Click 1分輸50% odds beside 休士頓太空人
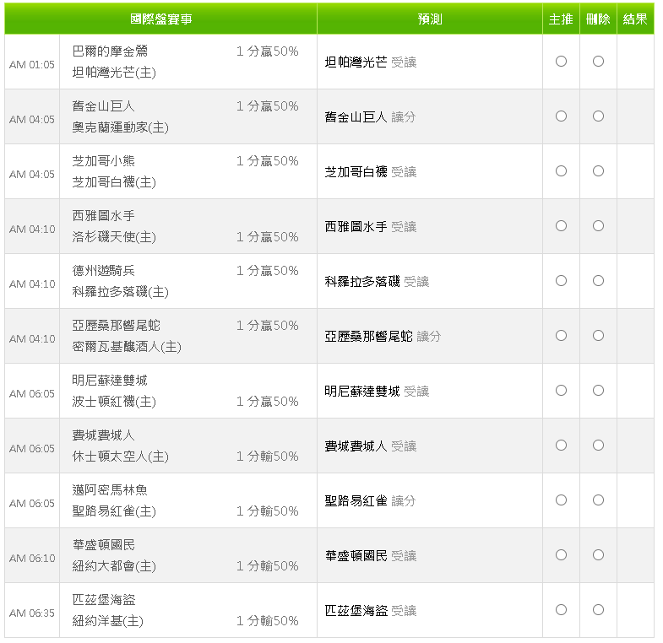Viewport: 663px width, 643px height. 267,457
